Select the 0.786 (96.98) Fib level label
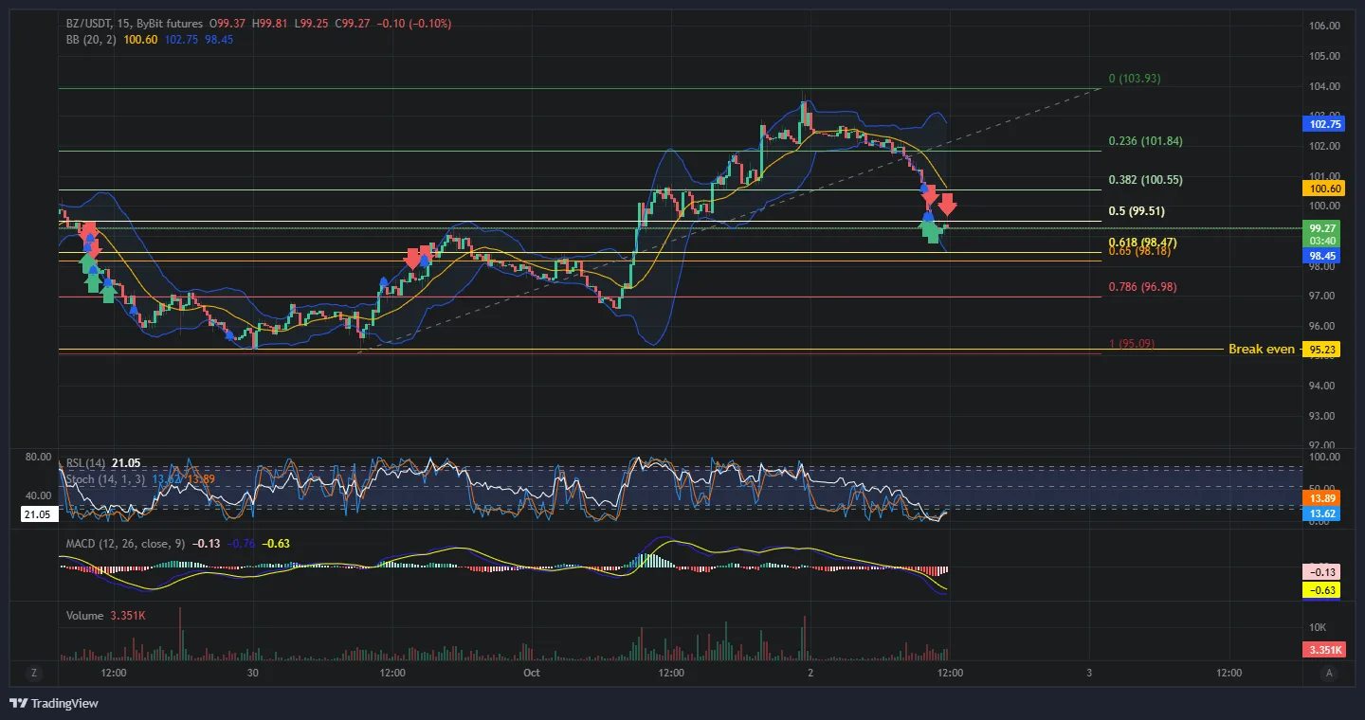 click(1142, 286)
